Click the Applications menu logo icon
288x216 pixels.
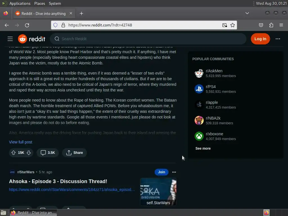4,3
